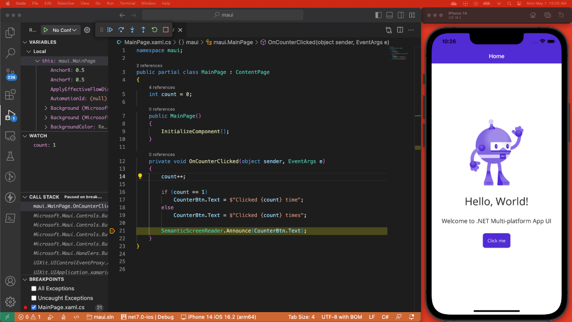Open the Remote Explorer view
This screenshot has width=572, height=322.
(10, 136)
